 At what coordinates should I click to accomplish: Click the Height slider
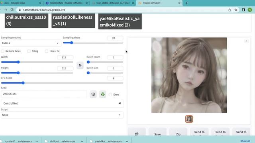pos(37,73)
